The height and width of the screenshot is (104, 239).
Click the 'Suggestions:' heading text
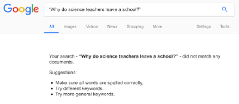click(x=63, y=73)
